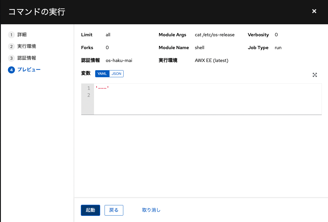Click the Module Name value shell
This screenshot has height=222, width=328.
coord(199,48)
